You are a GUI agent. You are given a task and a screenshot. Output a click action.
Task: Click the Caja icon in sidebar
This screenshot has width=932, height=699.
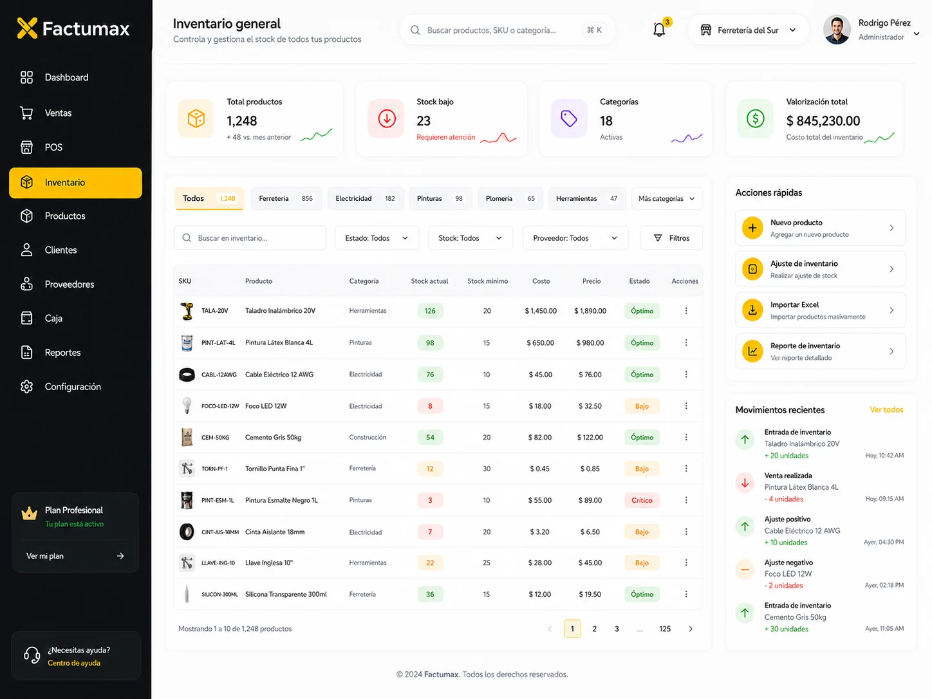pos(26,318)
